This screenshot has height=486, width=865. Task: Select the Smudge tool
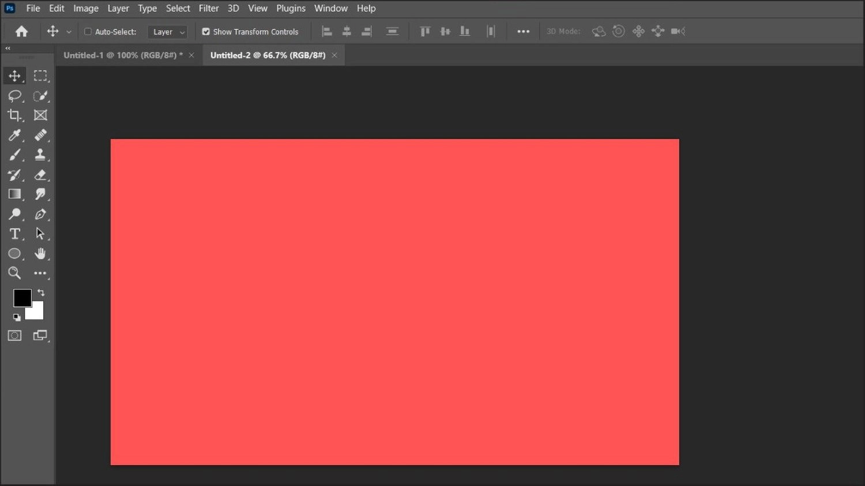tap(40, 194)
